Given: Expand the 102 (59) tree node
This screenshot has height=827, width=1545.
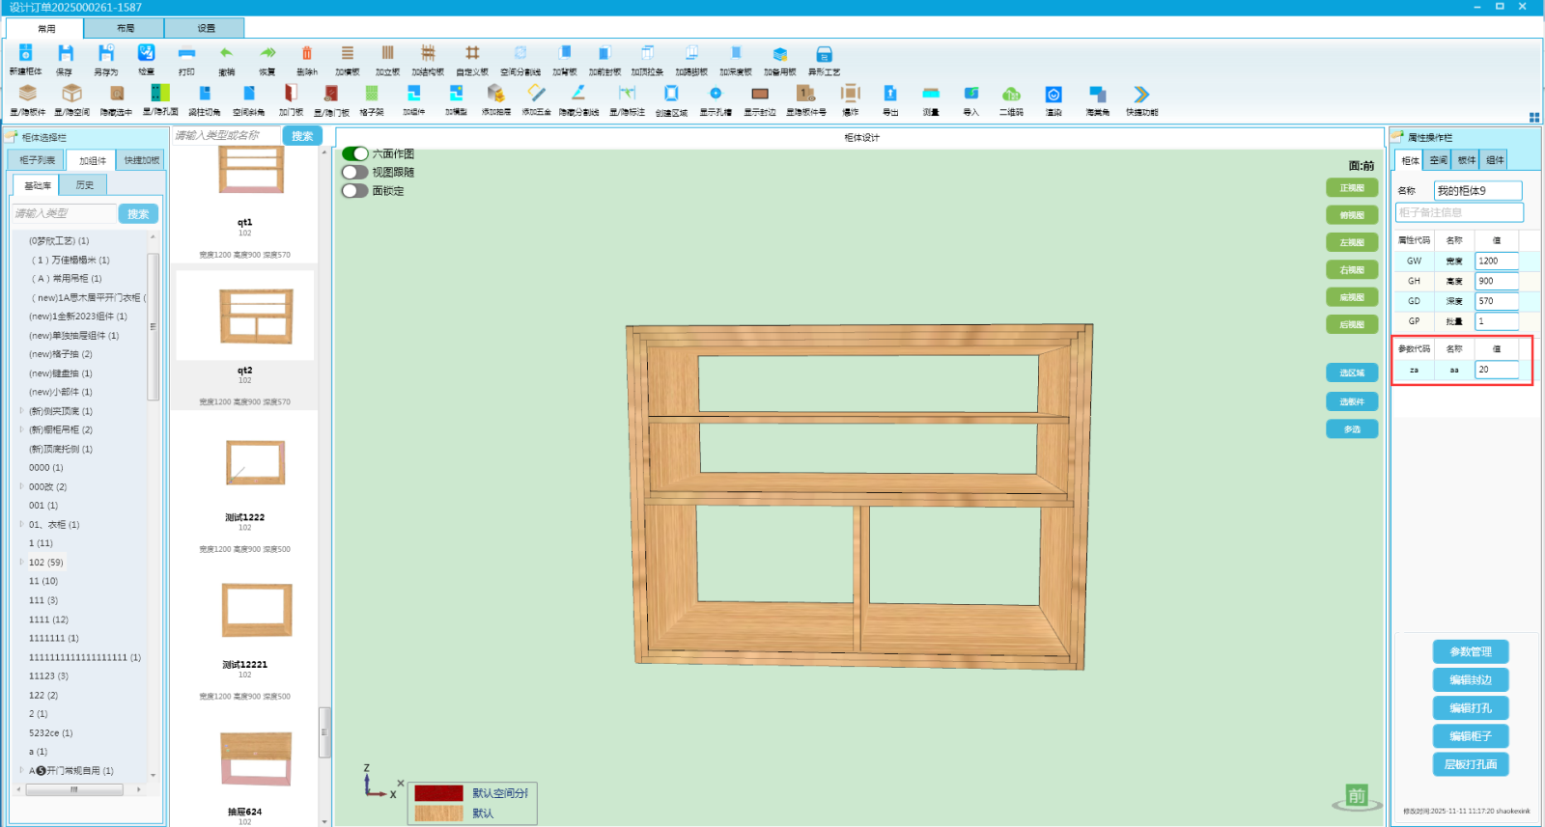Looking at the screenshot, I should pyautogui.click(x=21, y=562).
